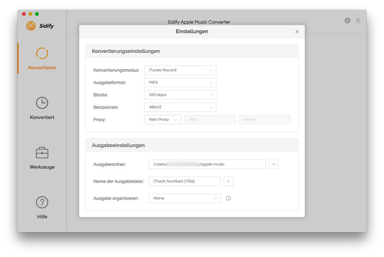This screenshot has width=384, height=257.
Task: Click the Konvertierungseinstellungen section header
Action: tap(126, 51)
